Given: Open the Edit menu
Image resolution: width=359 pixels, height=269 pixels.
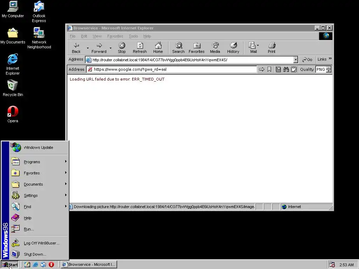Looking at the screenshot, I should coord(84,36).
